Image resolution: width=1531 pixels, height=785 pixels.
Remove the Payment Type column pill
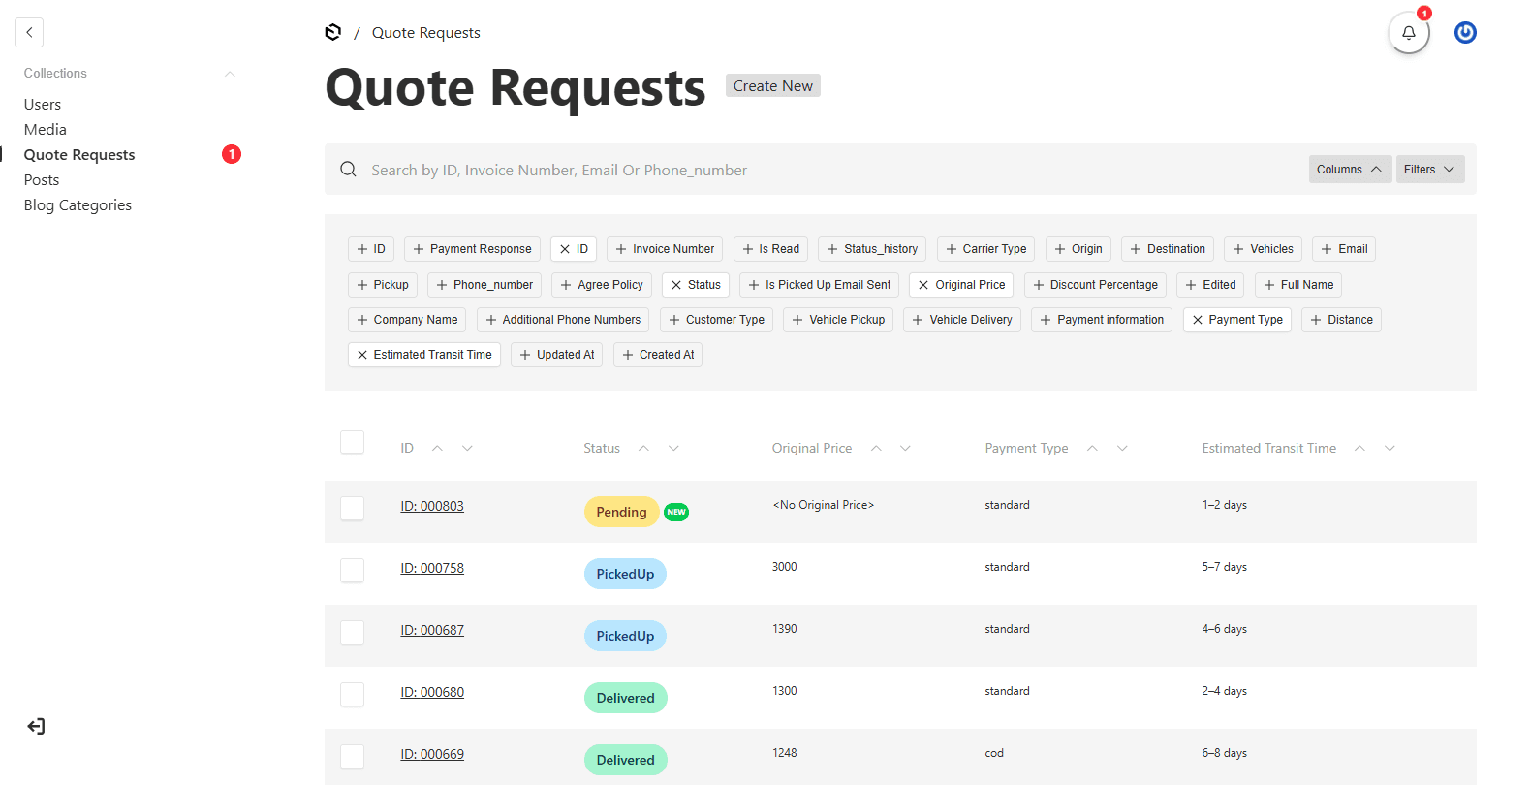pyautogui.click(x=1236, y=320)
